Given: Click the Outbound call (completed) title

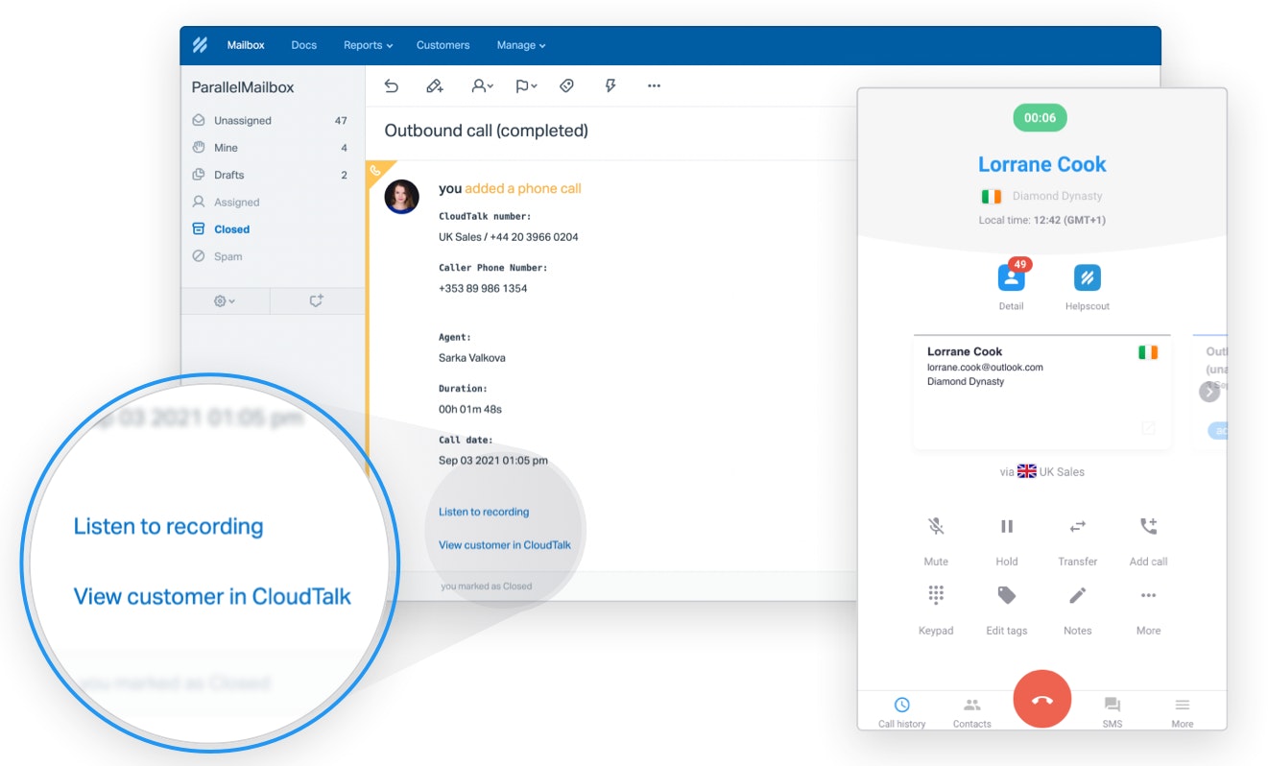Looking at the screenshot, I should 487,131.
